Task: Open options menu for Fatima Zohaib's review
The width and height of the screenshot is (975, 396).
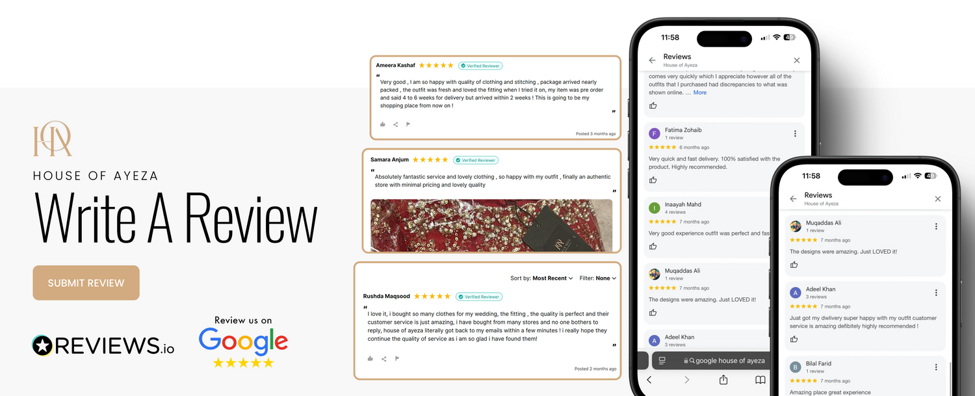Action: point(795,133)
